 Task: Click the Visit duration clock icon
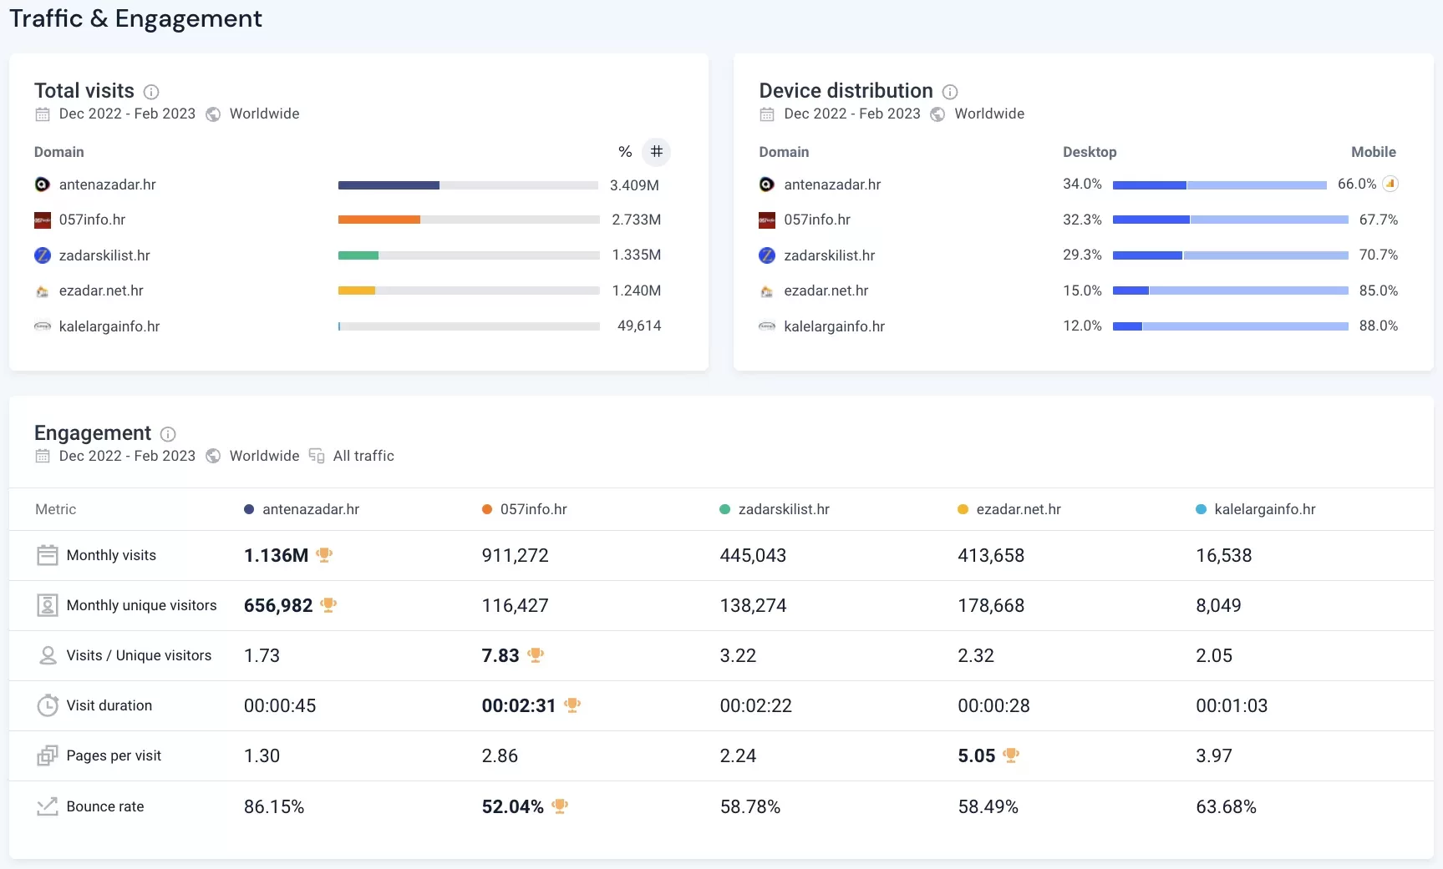(x=48, y=705)
